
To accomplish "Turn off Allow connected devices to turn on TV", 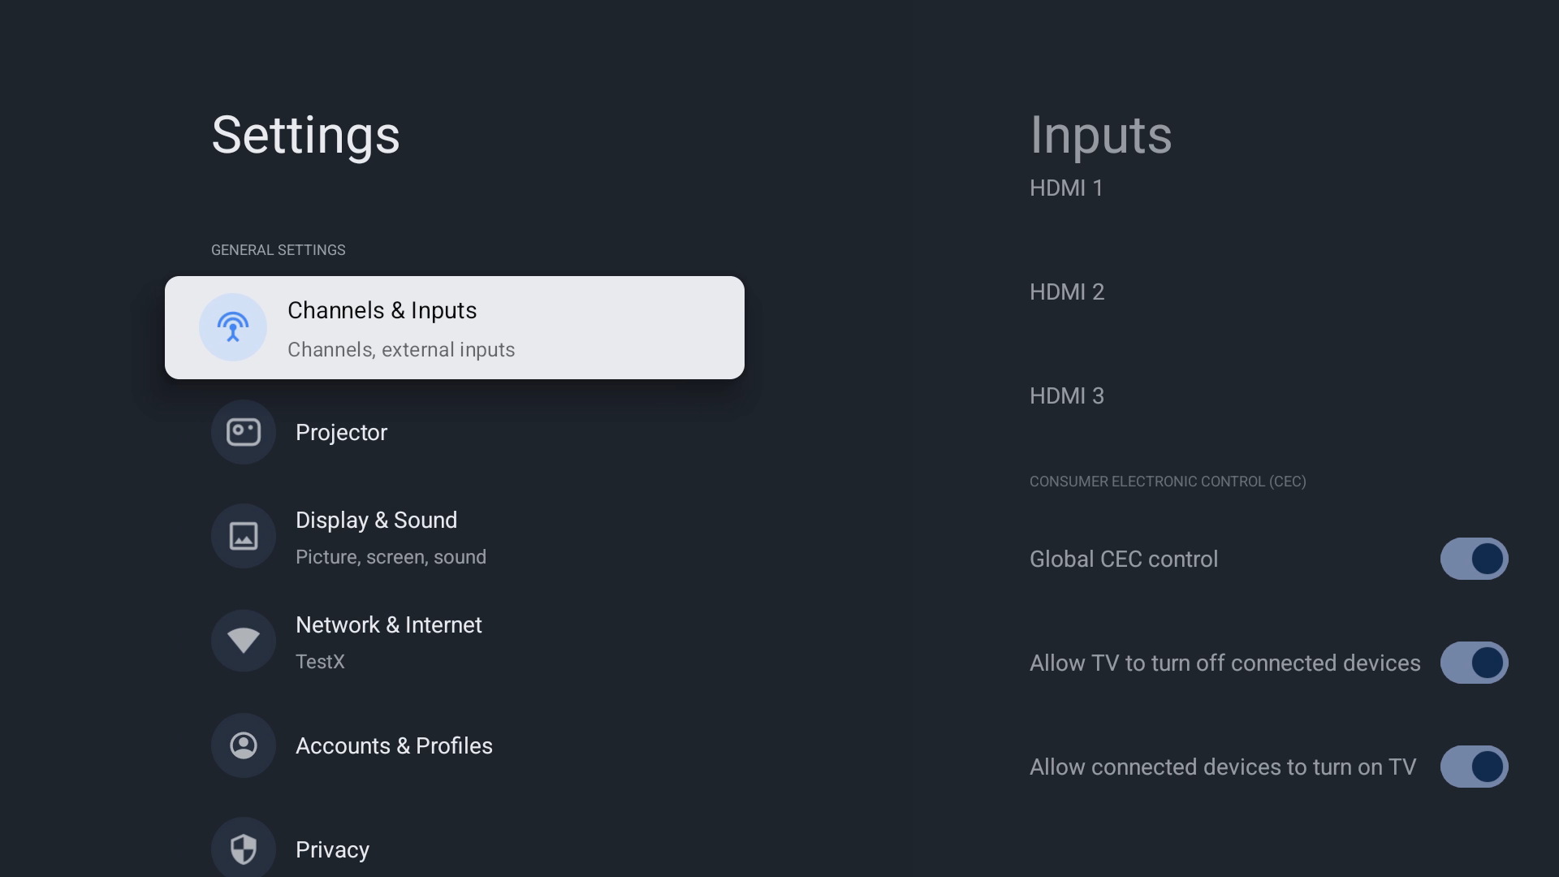I will 1474,767.
